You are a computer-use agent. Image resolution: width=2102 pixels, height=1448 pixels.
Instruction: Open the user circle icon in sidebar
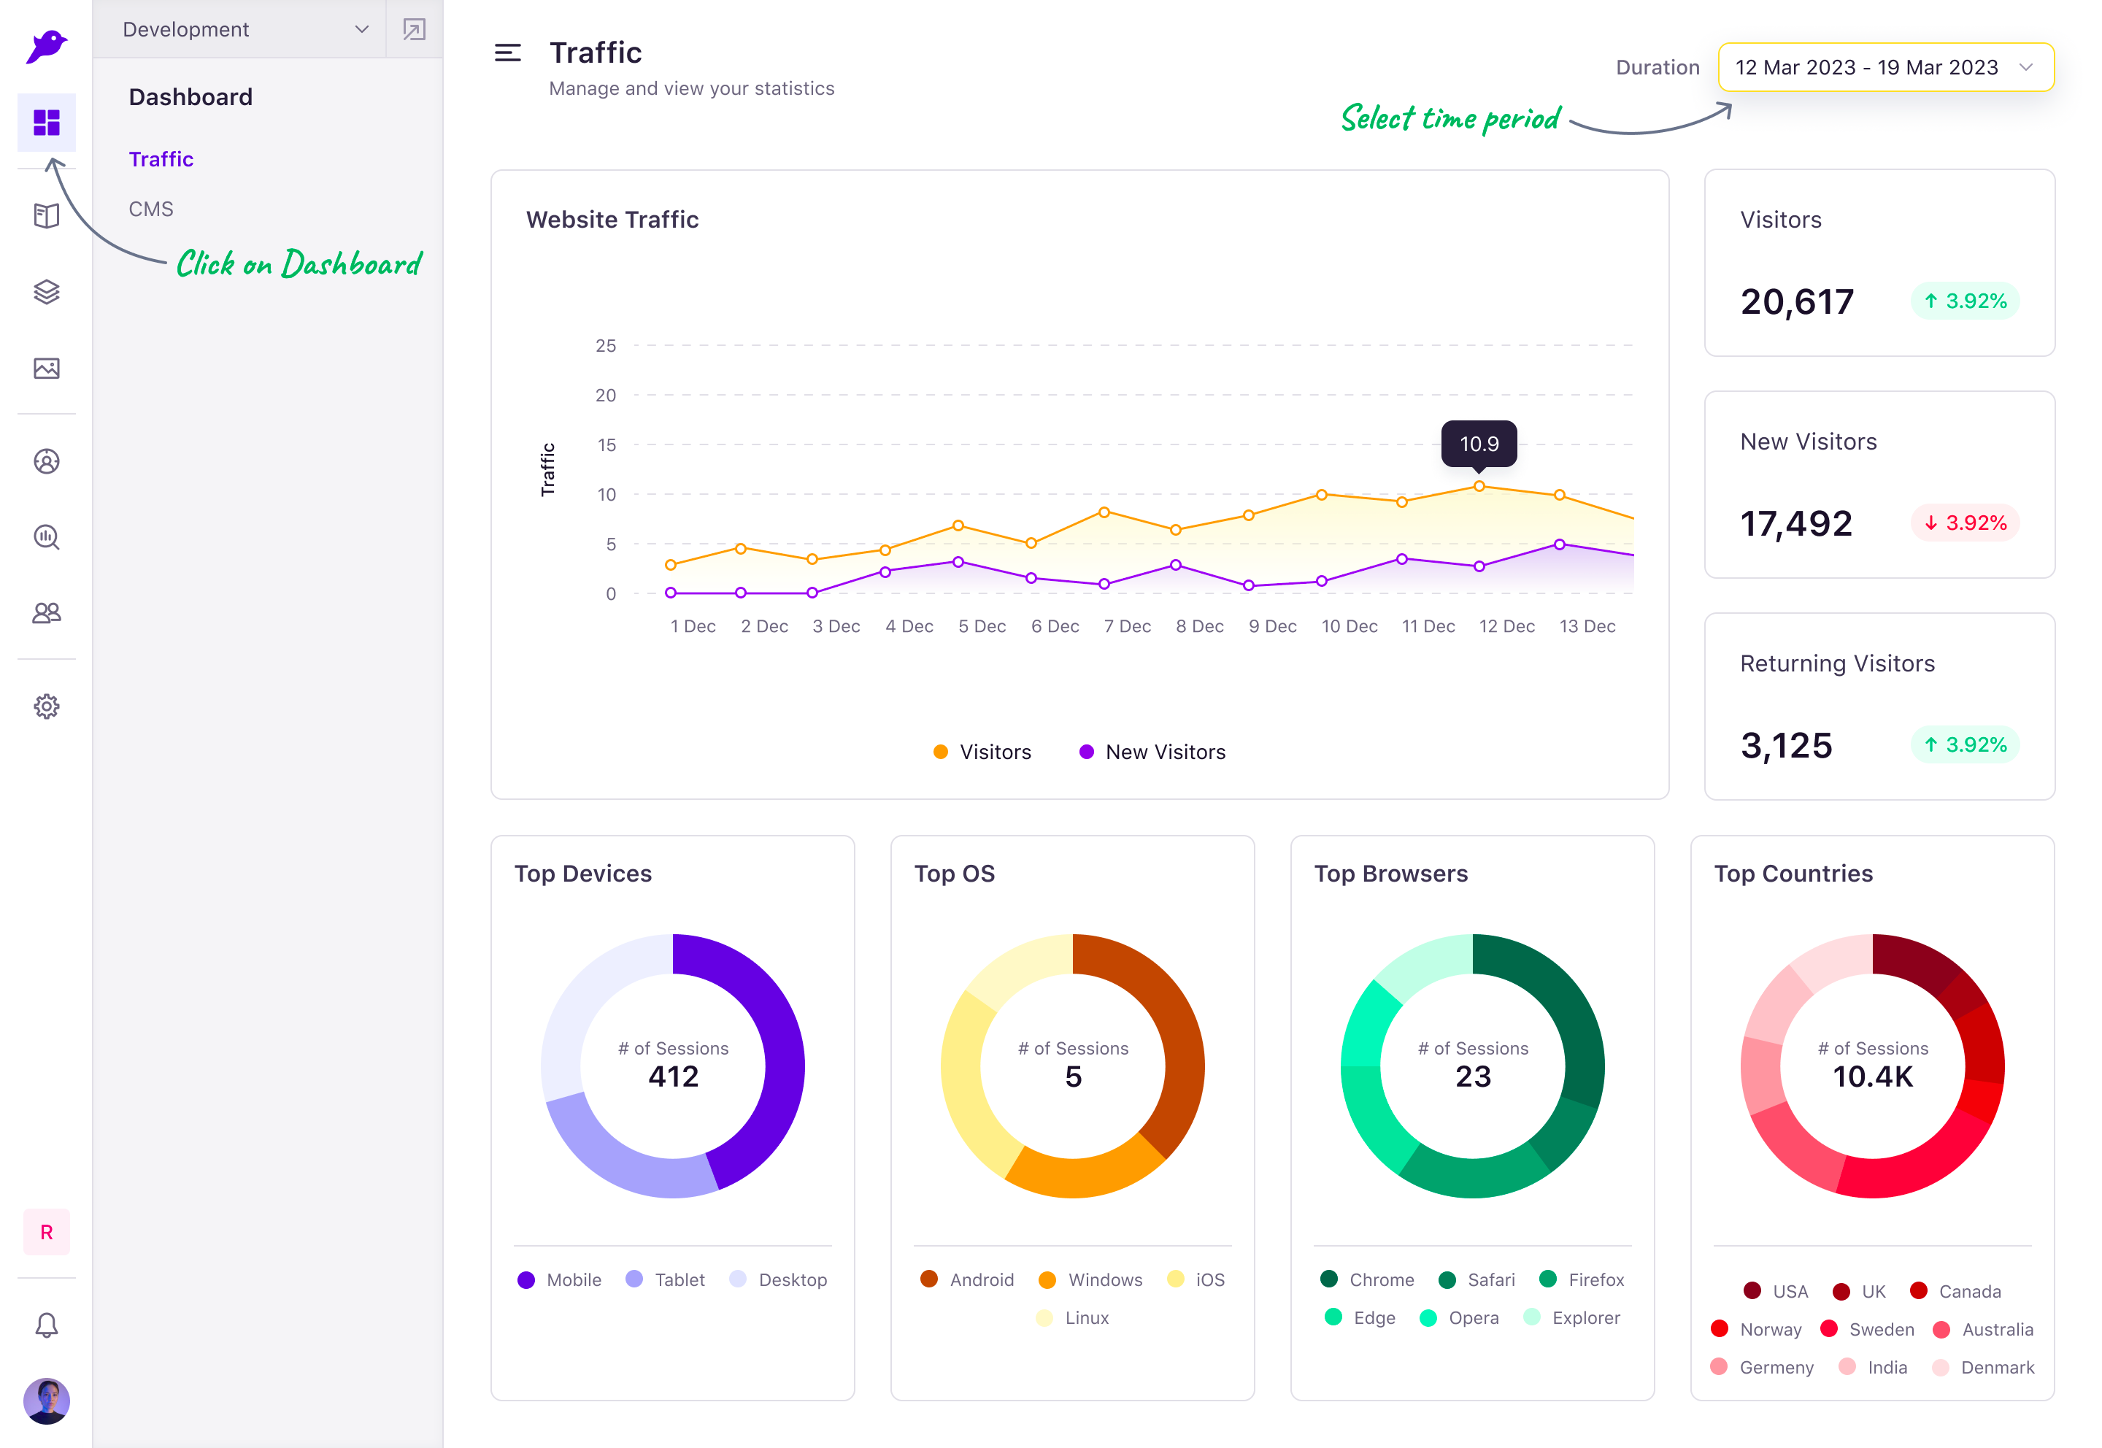click(46, 461)
